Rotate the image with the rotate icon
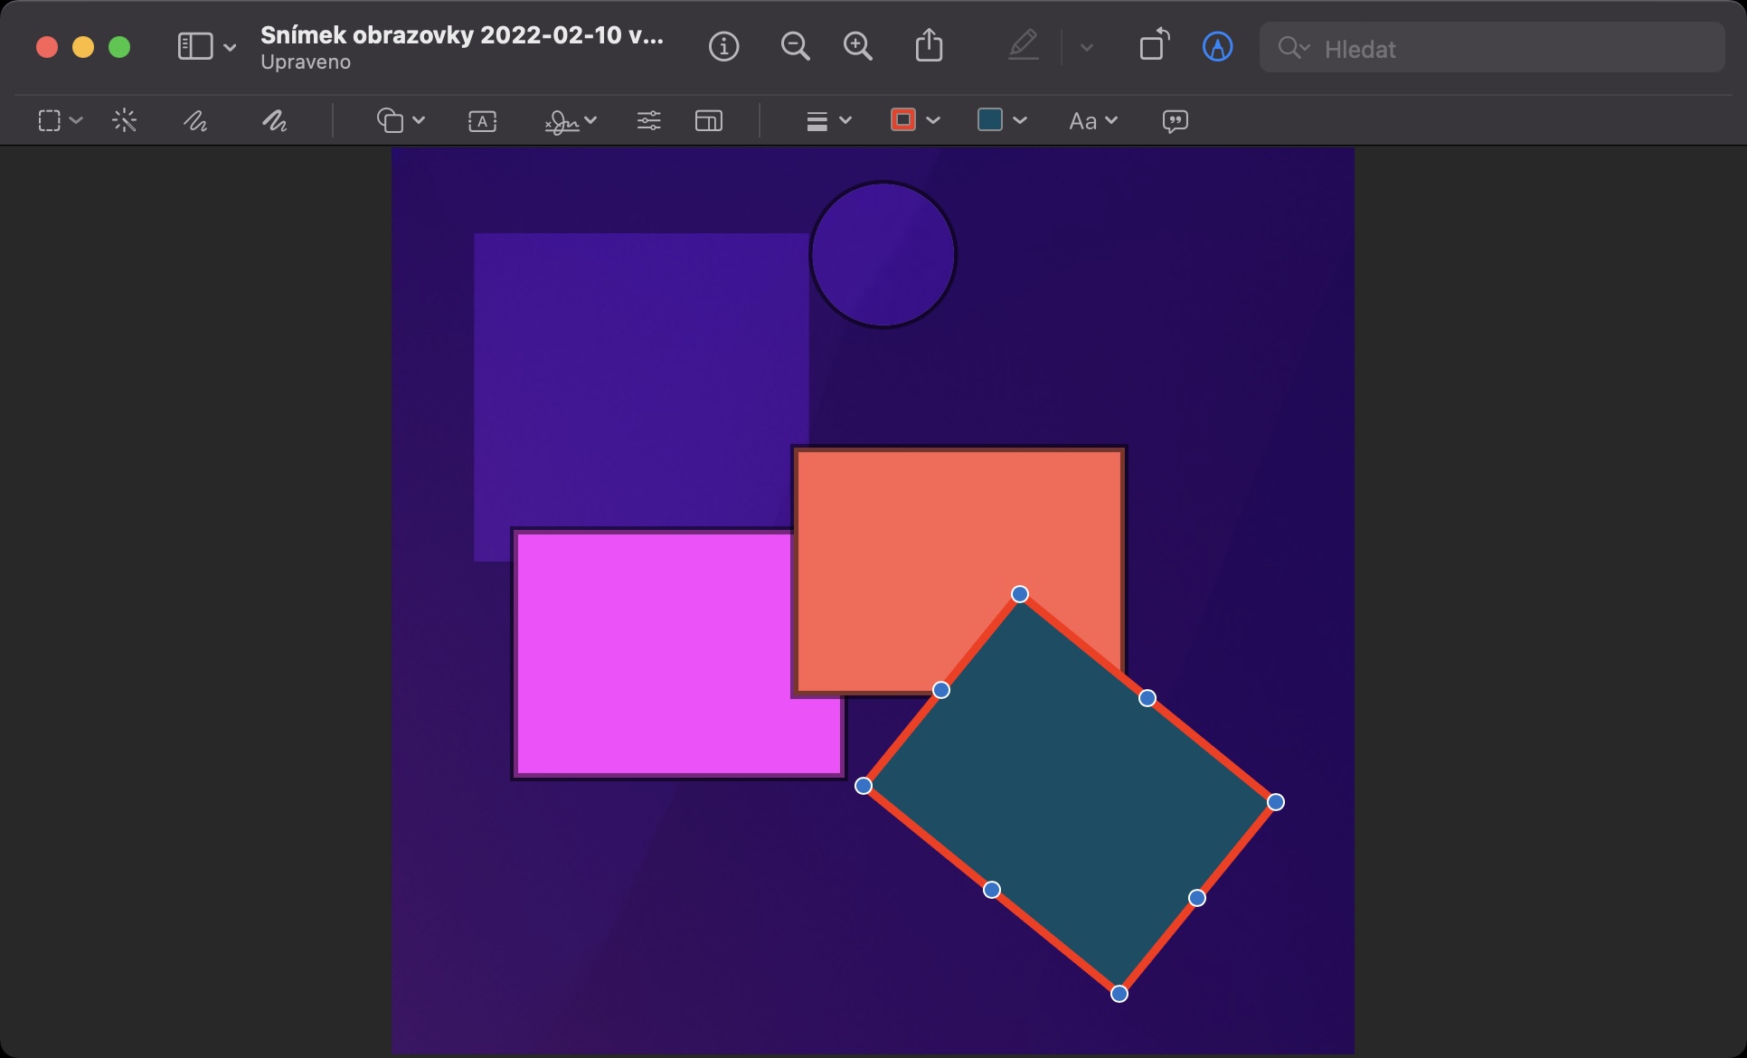Viewport: 1747px width, 1058px height. (1154, 45)
